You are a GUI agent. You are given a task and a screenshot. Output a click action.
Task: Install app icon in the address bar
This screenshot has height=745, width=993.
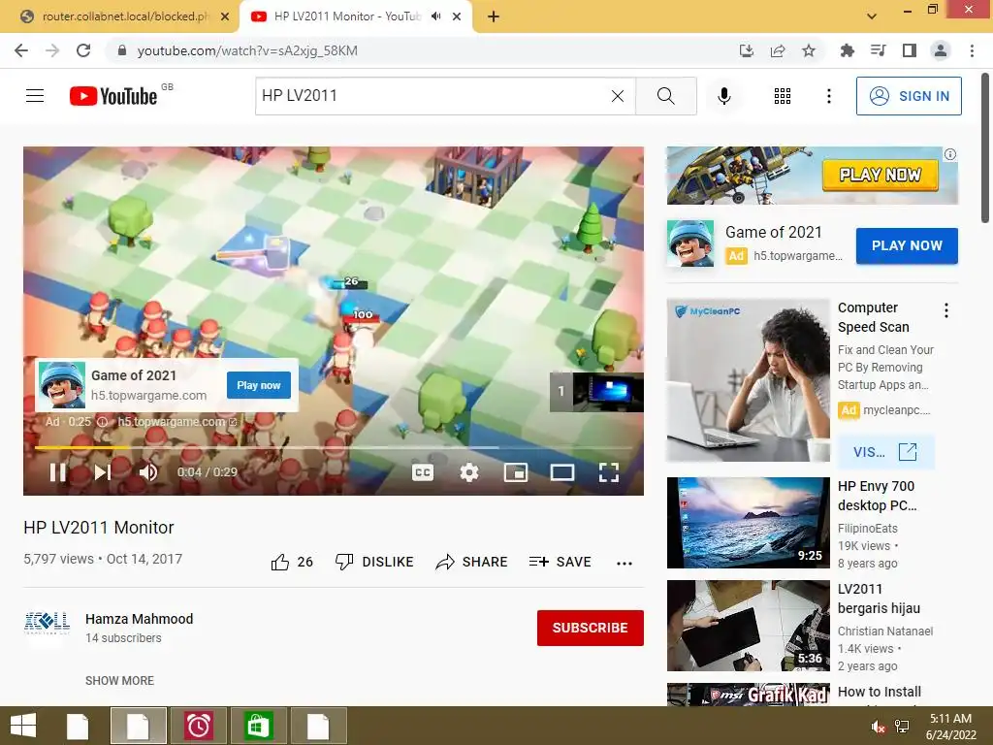[747, 50]
